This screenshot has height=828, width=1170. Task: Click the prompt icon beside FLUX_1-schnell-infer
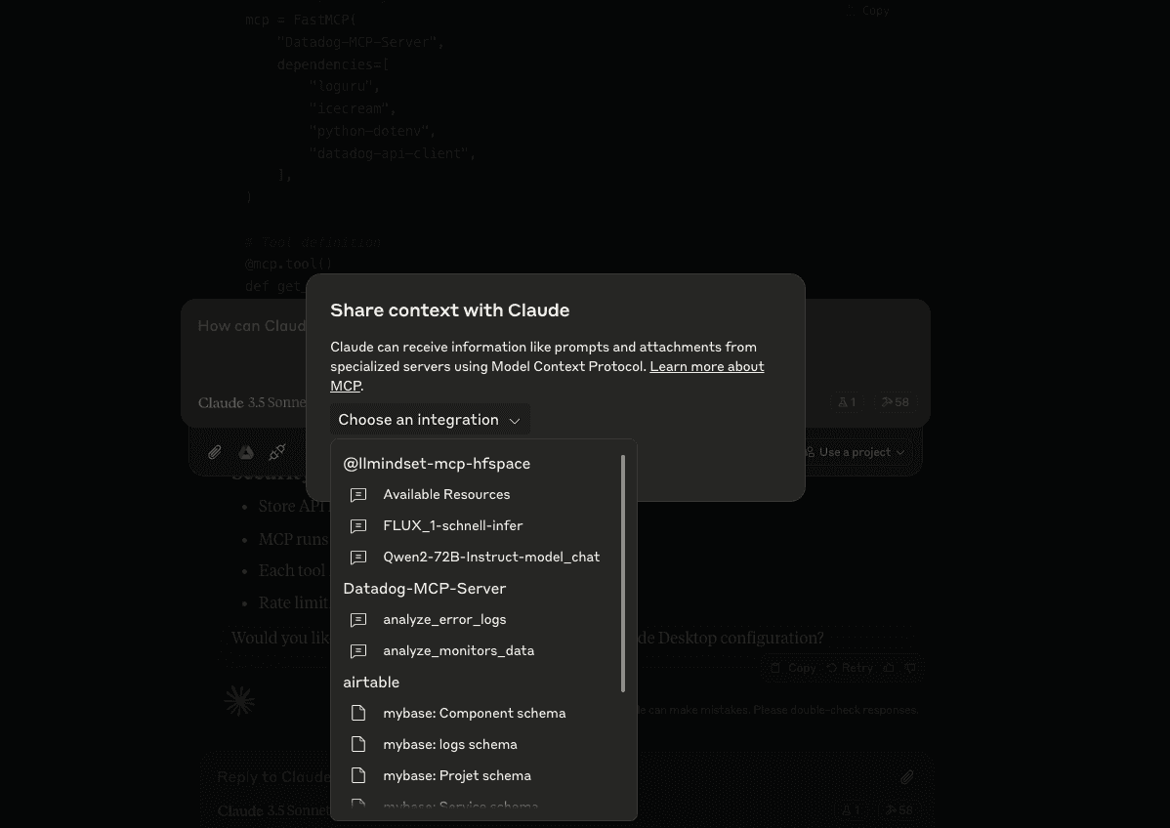358,526
